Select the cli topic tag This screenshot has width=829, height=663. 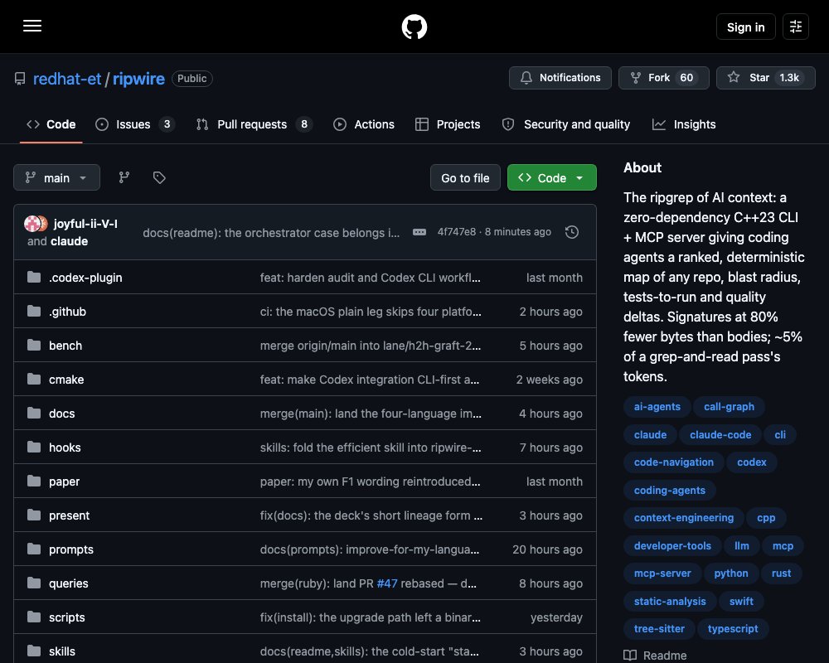[x=780, y=434]
